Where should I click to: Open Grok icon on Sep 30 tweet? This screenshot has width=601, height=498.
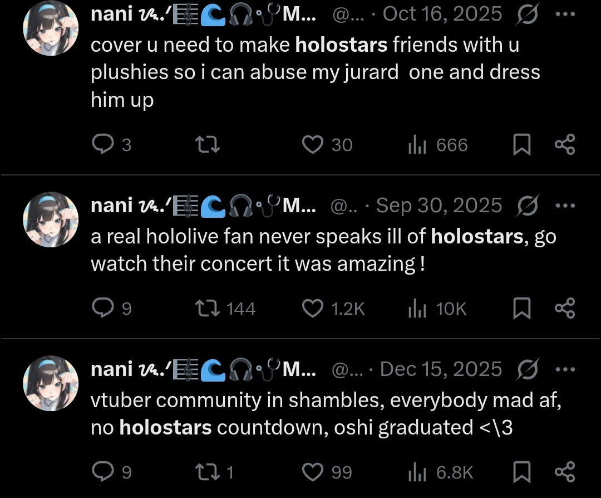point(528,205)
